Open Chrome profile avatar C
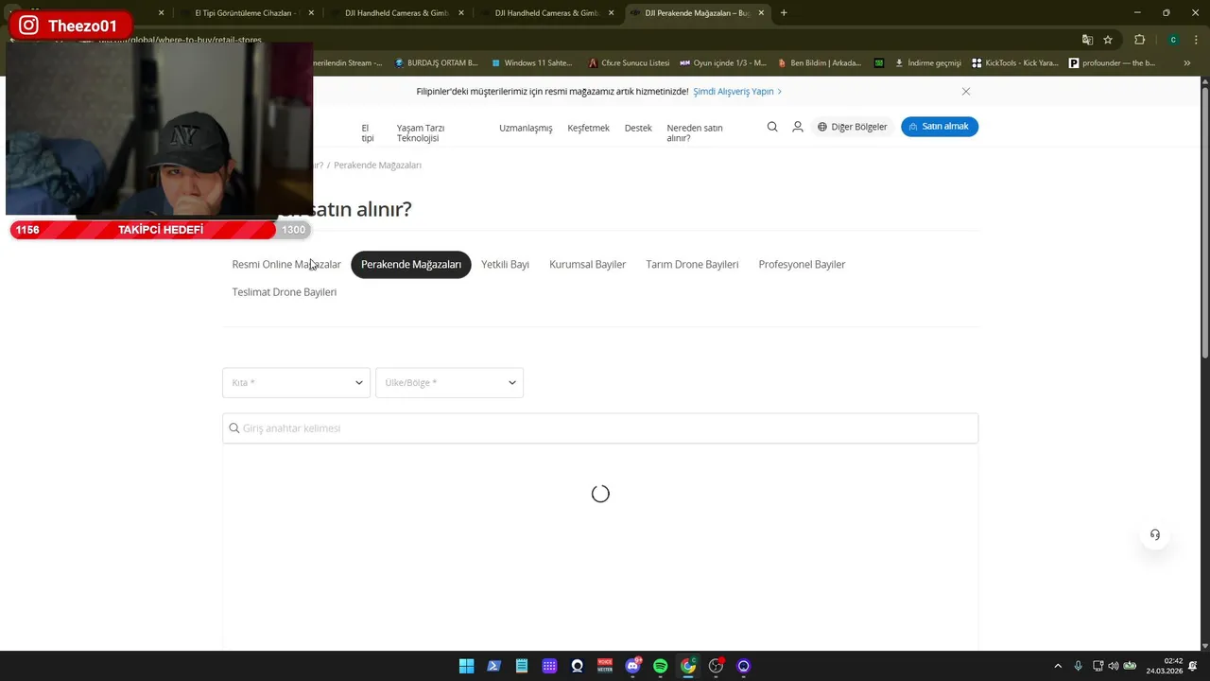 click(1173, 40)
